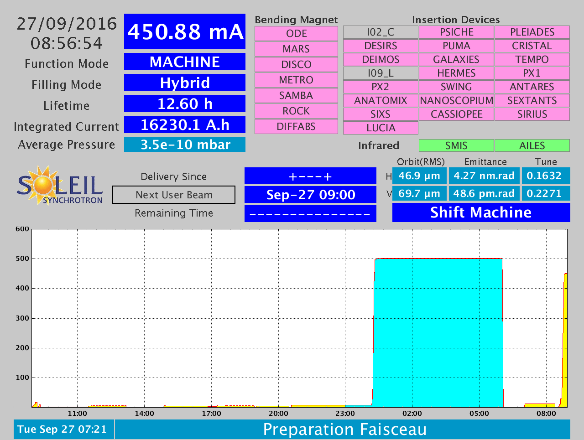The width and height of the screenshot is (584, 440).
Task: Click the Shift Machine status banner
Action: tap(481, 212)
